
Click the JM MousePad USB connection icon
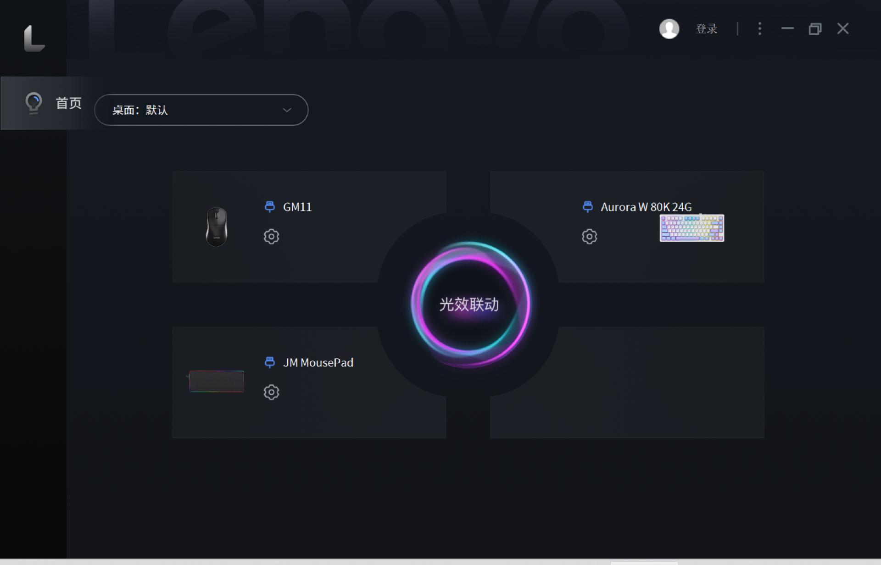click(270, 362)
